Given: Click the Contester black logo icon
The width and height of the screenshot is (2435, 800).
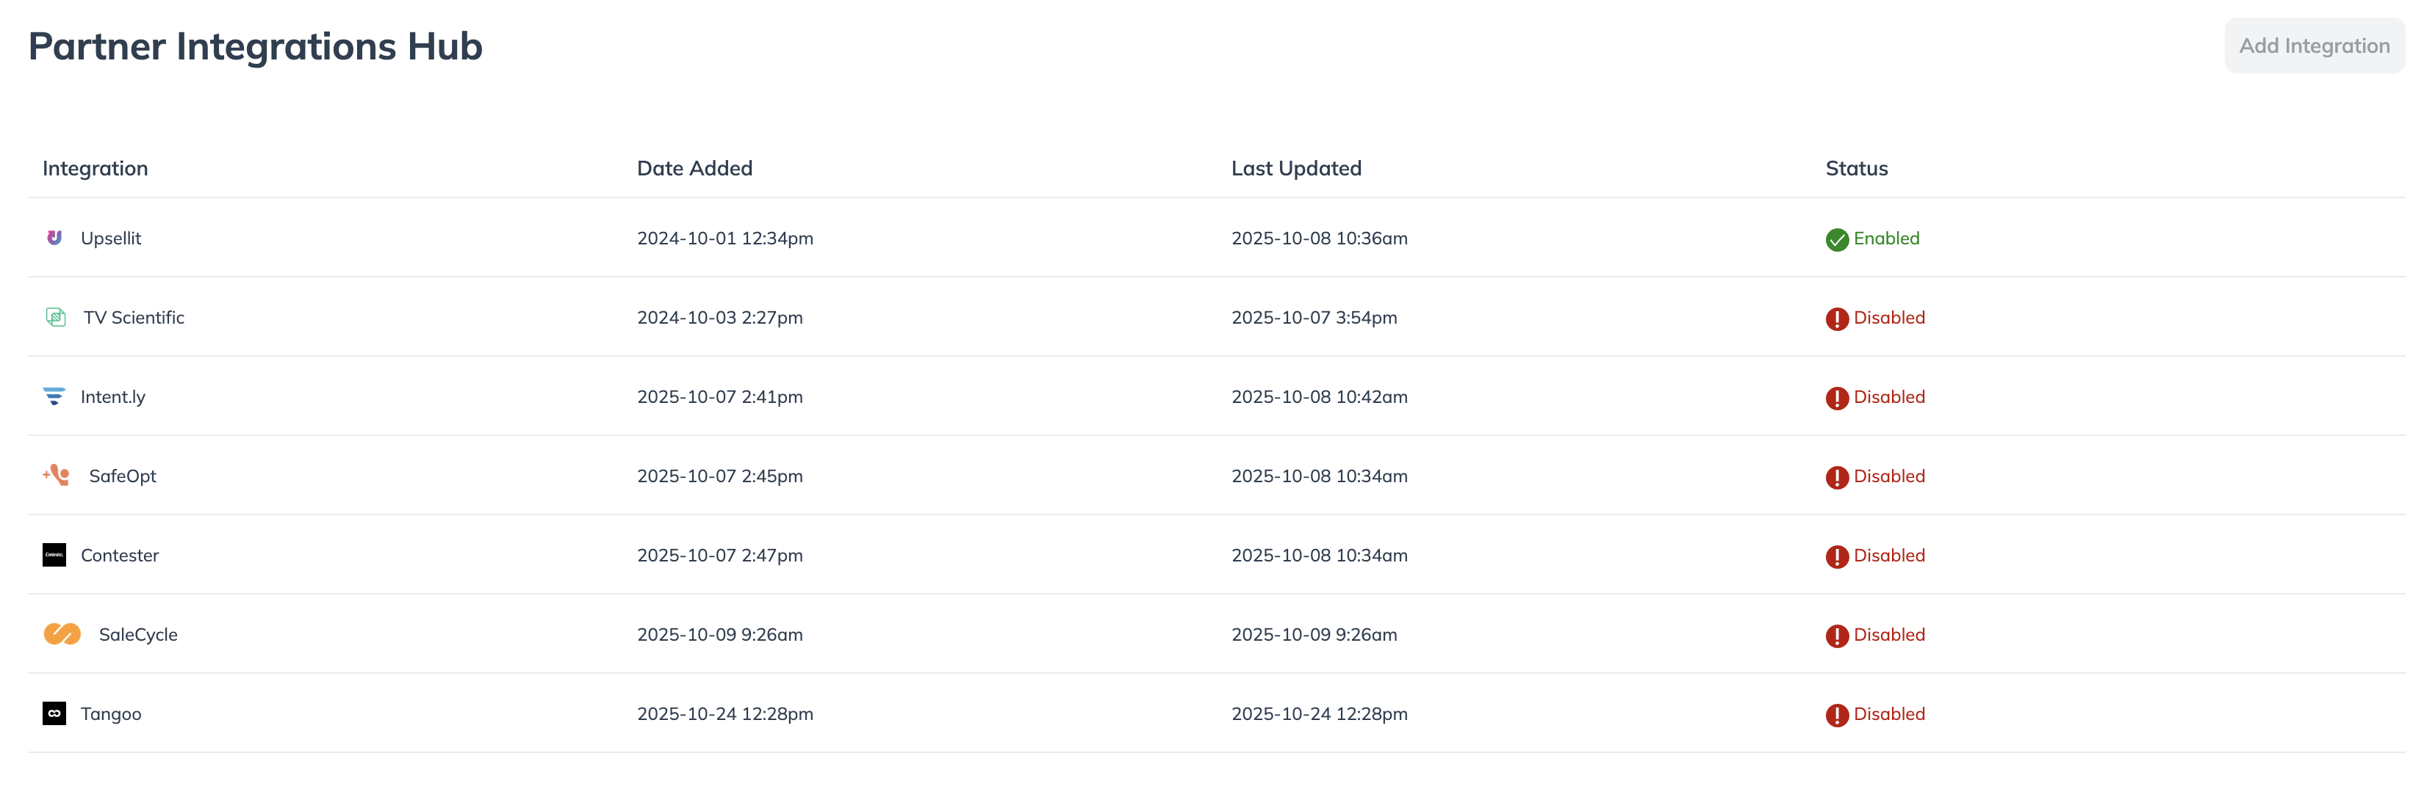Looking at the screenshot, I should tap(54, 556).
